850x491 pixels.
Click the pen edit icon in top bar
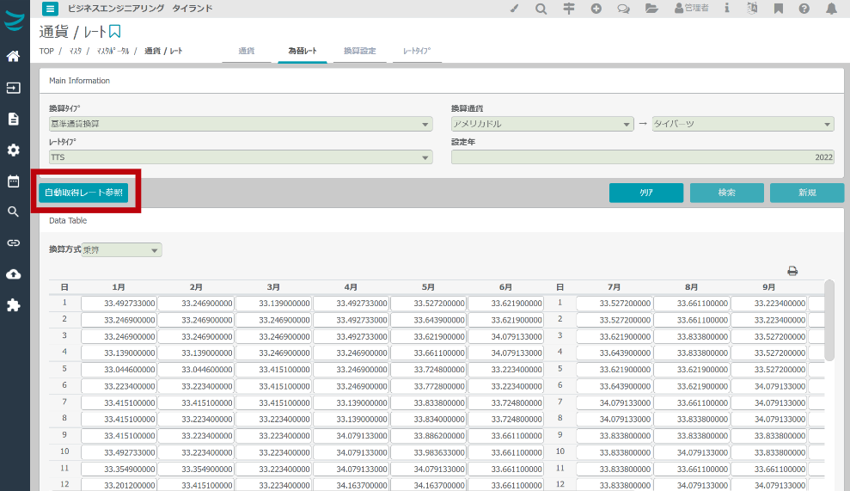[515, 8]
